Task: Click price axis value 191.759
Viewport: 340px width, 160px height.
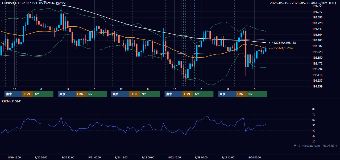Action: coord(317,87)
